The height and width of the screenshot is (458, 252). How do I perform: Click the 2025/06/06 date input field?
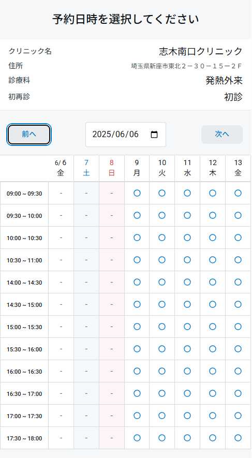126,135
